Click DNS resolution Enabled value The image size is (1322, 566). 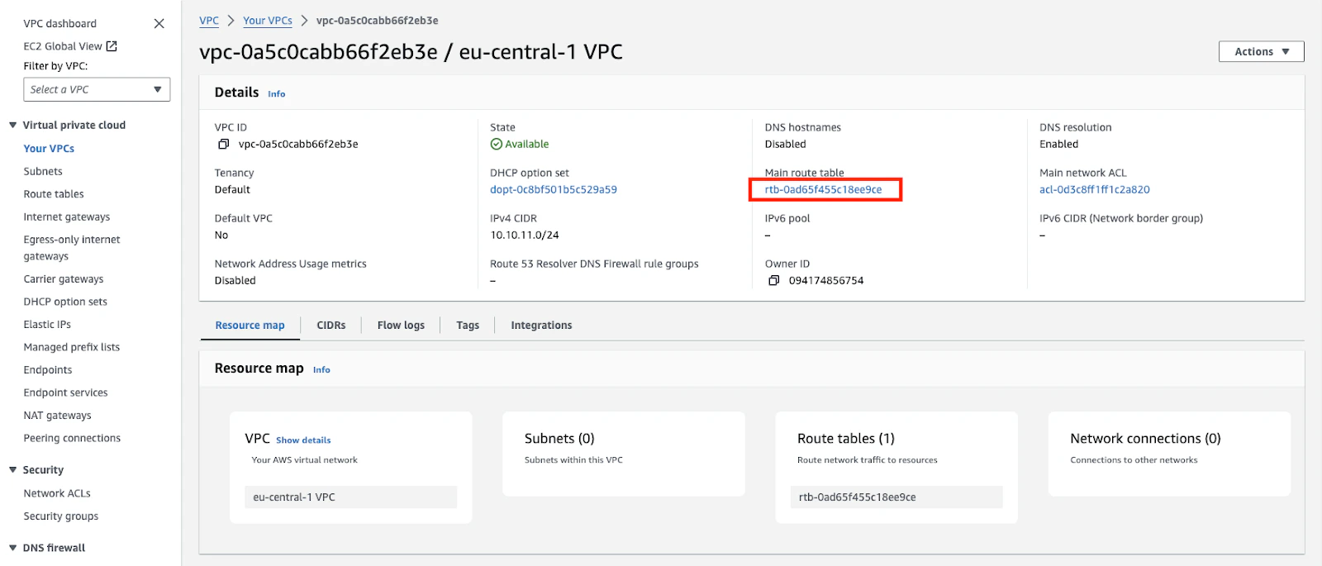pos(1058,145)
